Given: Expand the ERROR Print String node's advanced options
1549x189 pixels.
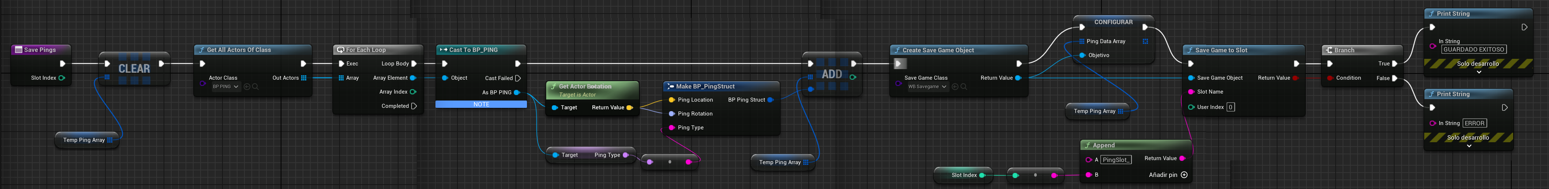Looking at the screenshot, I should (1469, 146).
